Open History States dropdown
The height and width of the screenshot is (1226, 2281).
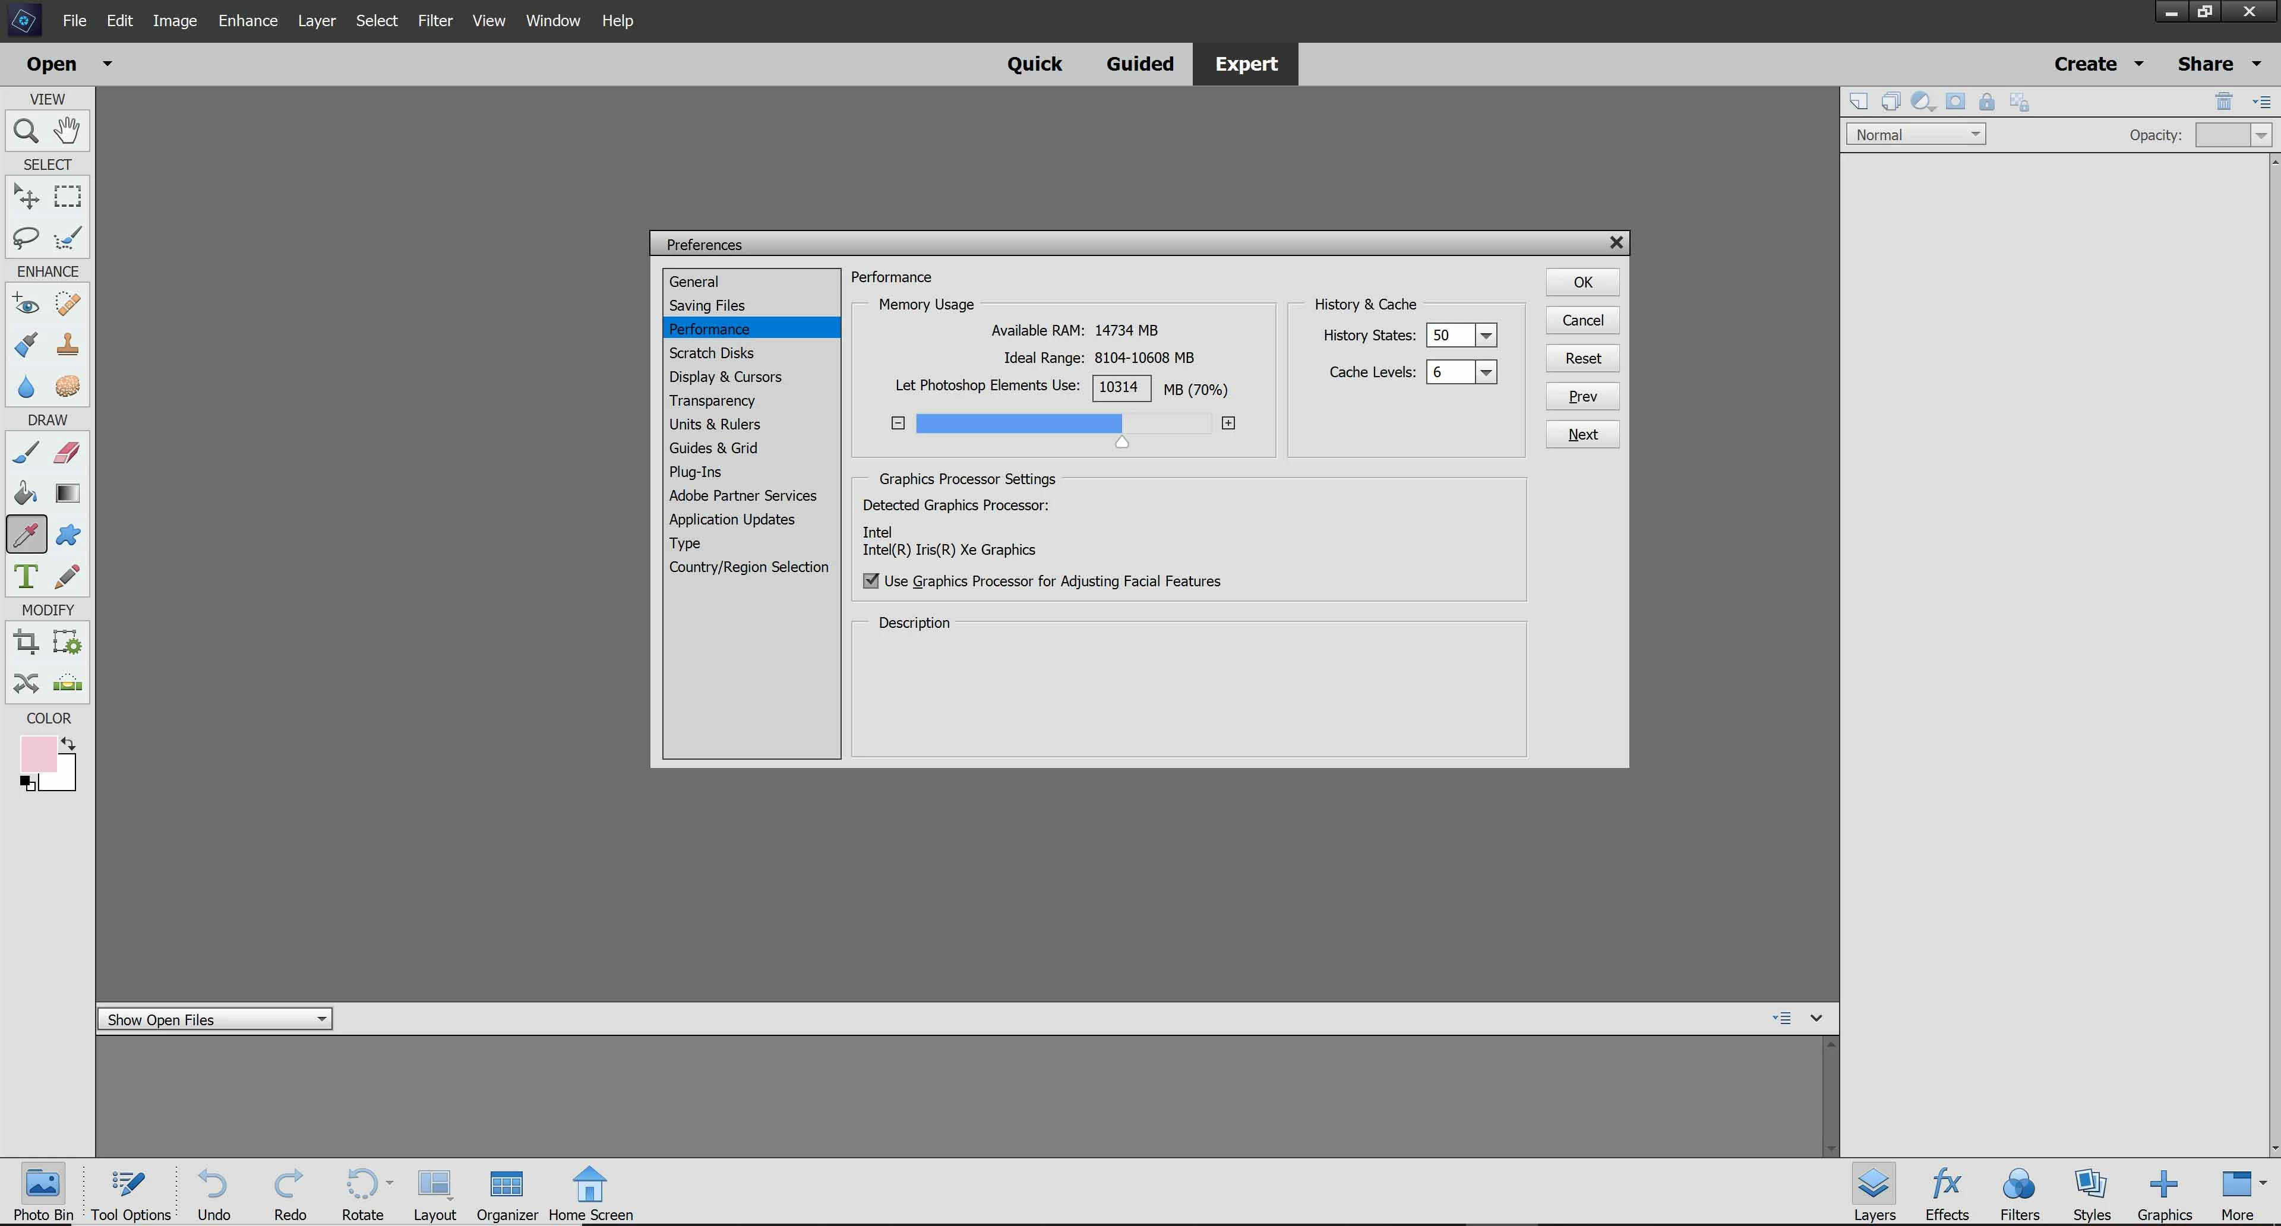click(1486, 336)
